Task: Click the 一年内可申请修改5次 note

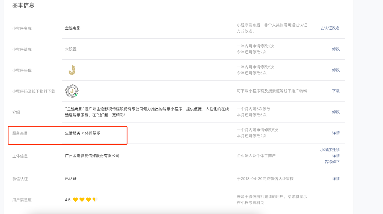Action: click(256, 67)
